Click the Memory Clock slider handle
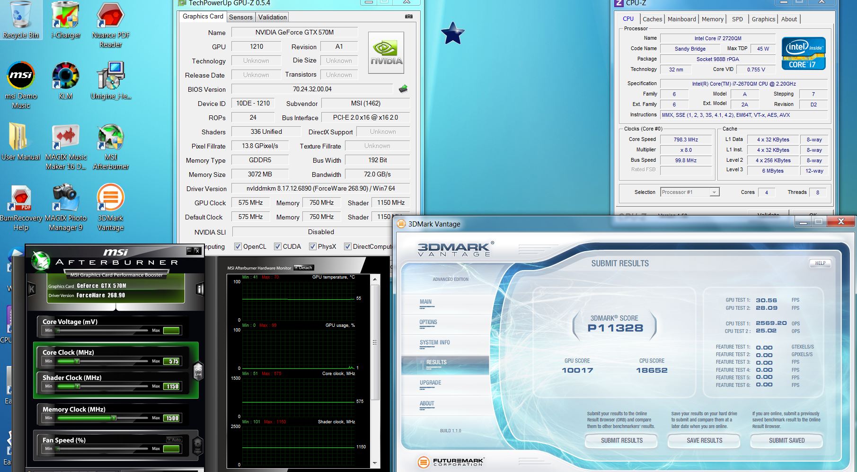 point(114,418)
